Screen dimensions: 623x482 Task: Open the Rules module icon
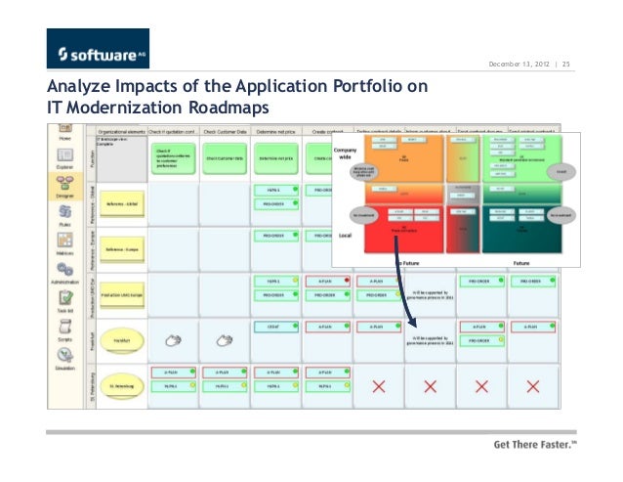(x=65, y=211)
